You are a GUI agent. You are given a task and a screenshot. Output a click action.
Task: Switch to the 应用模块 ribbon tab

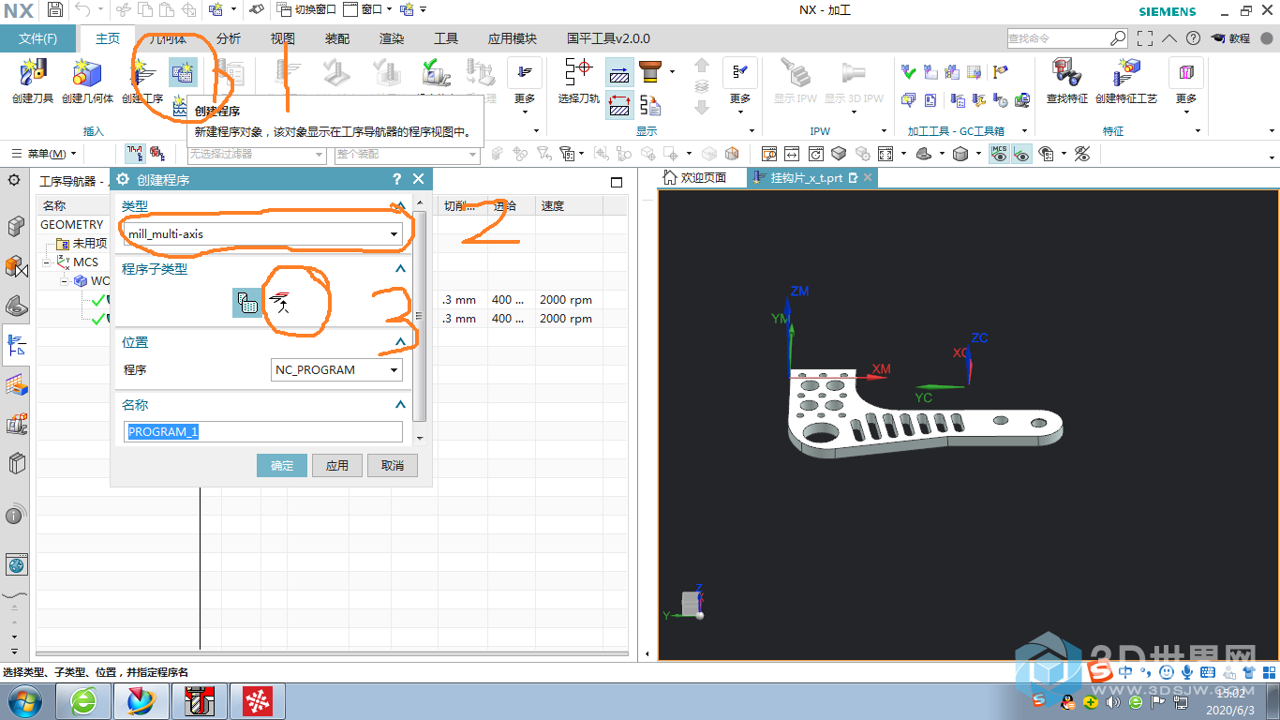tap(513, 38)
